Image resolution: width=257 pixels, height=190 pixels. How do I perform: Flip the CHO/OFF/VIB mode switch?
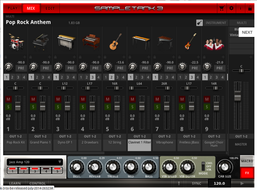click(x=203, y=166)
